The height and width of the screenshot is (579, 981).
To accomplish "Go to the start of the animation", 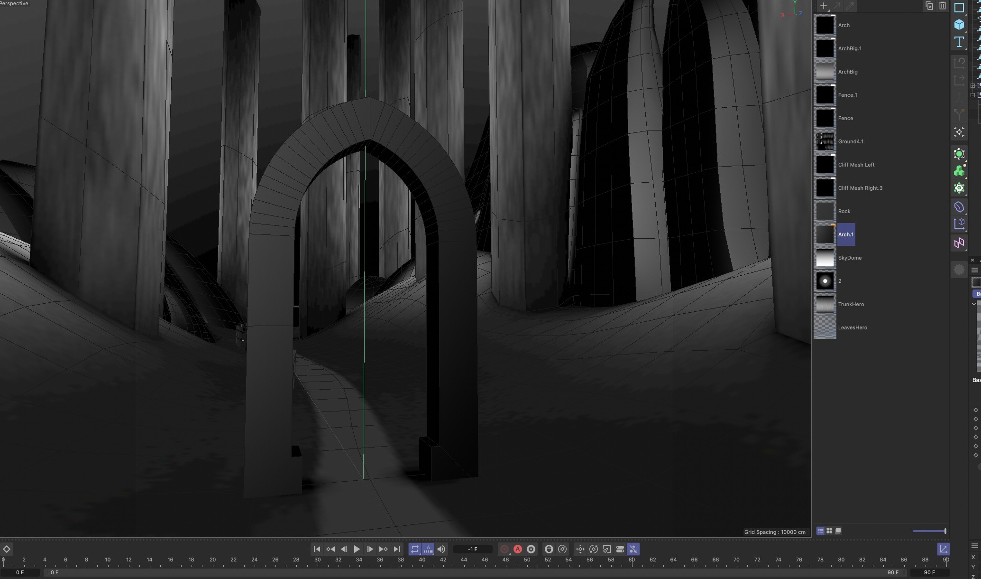I will tap(317, 549).
